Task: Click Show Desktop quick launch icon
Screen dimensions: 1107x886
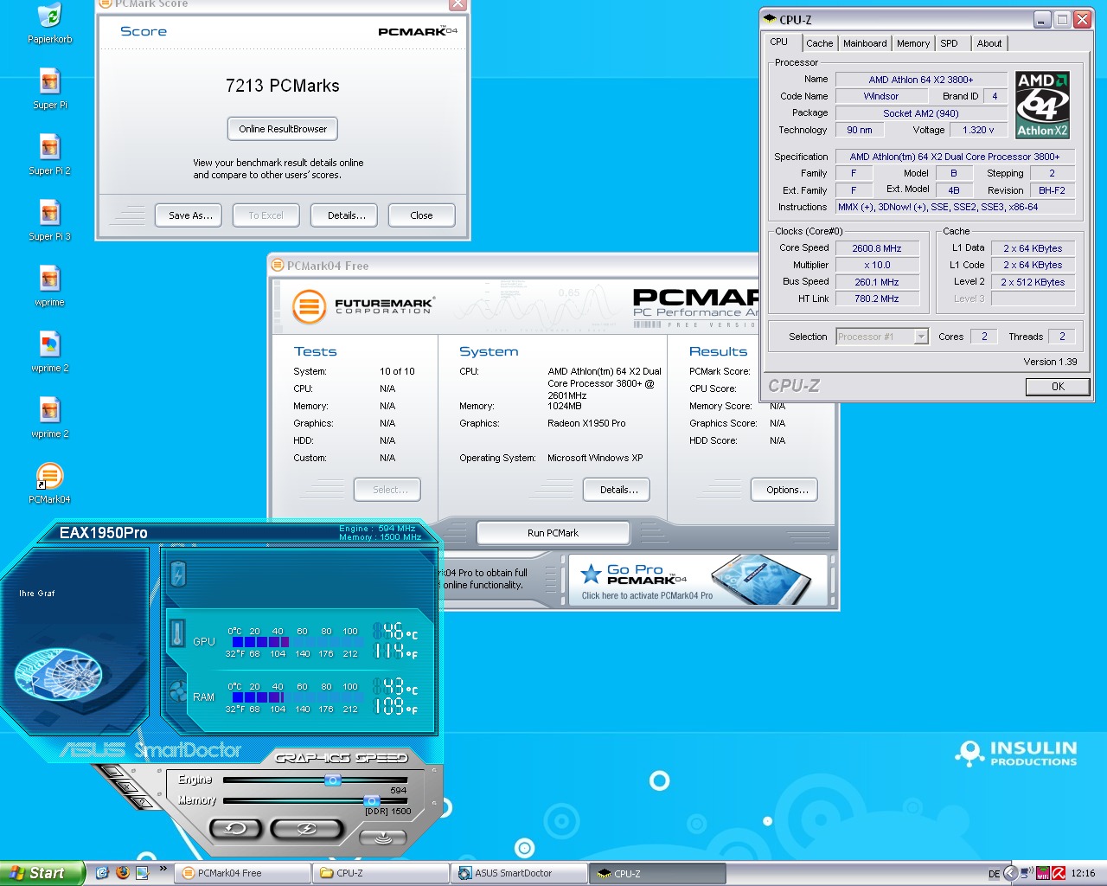Action: (x=142, y=873)
